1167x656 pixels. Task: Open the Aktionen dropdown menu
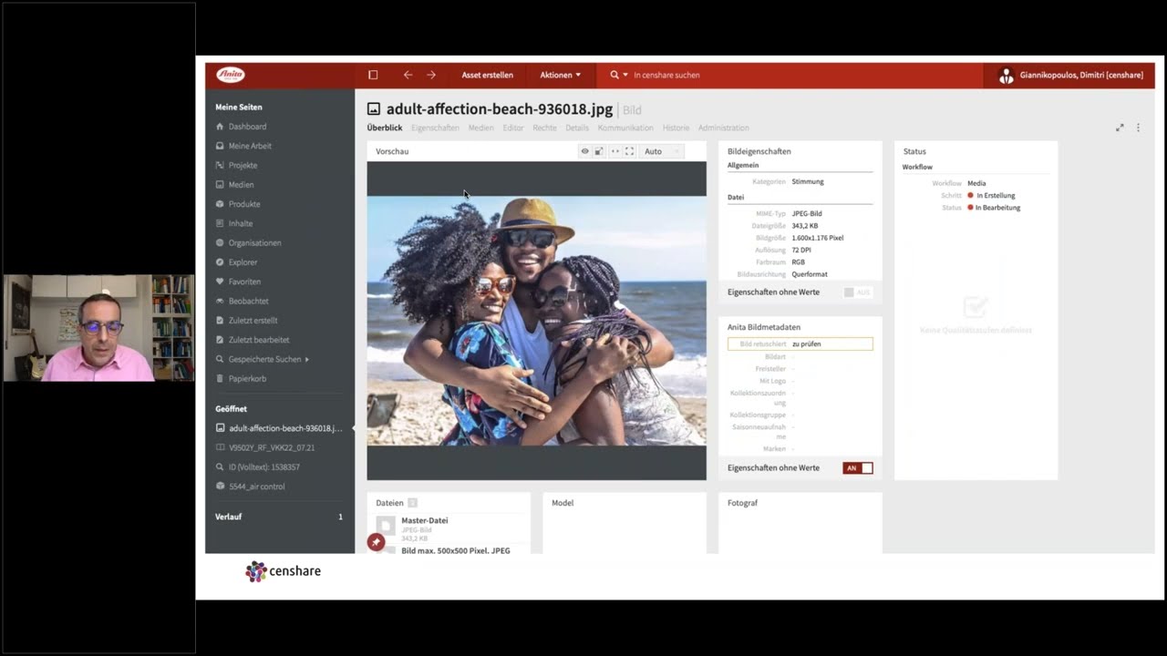[560, 75]
